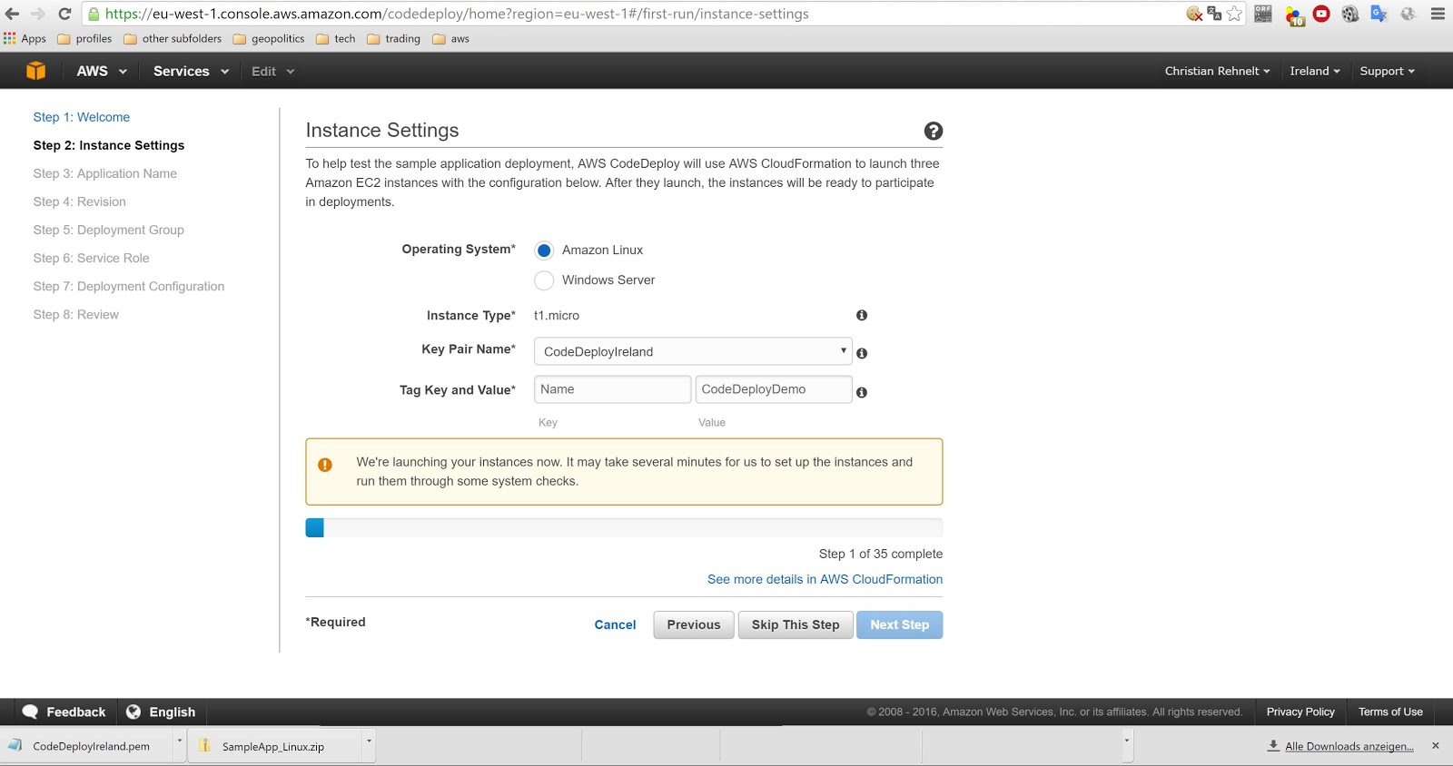
Task: Bookmark this page with star icon
Action: click(1234, 14)
